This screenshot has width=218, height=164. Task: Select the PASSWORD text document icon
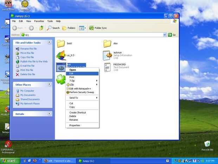(x=108, y=67)
